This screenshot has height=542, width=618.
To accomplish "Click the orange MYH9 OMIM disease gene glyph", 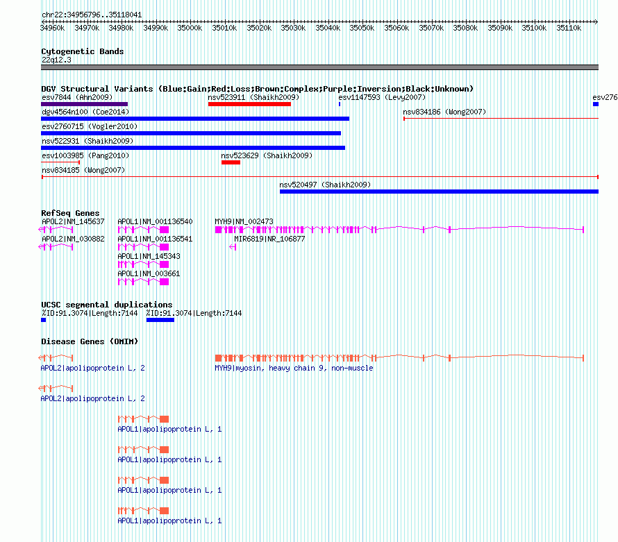I will click(x=399, y=357).
